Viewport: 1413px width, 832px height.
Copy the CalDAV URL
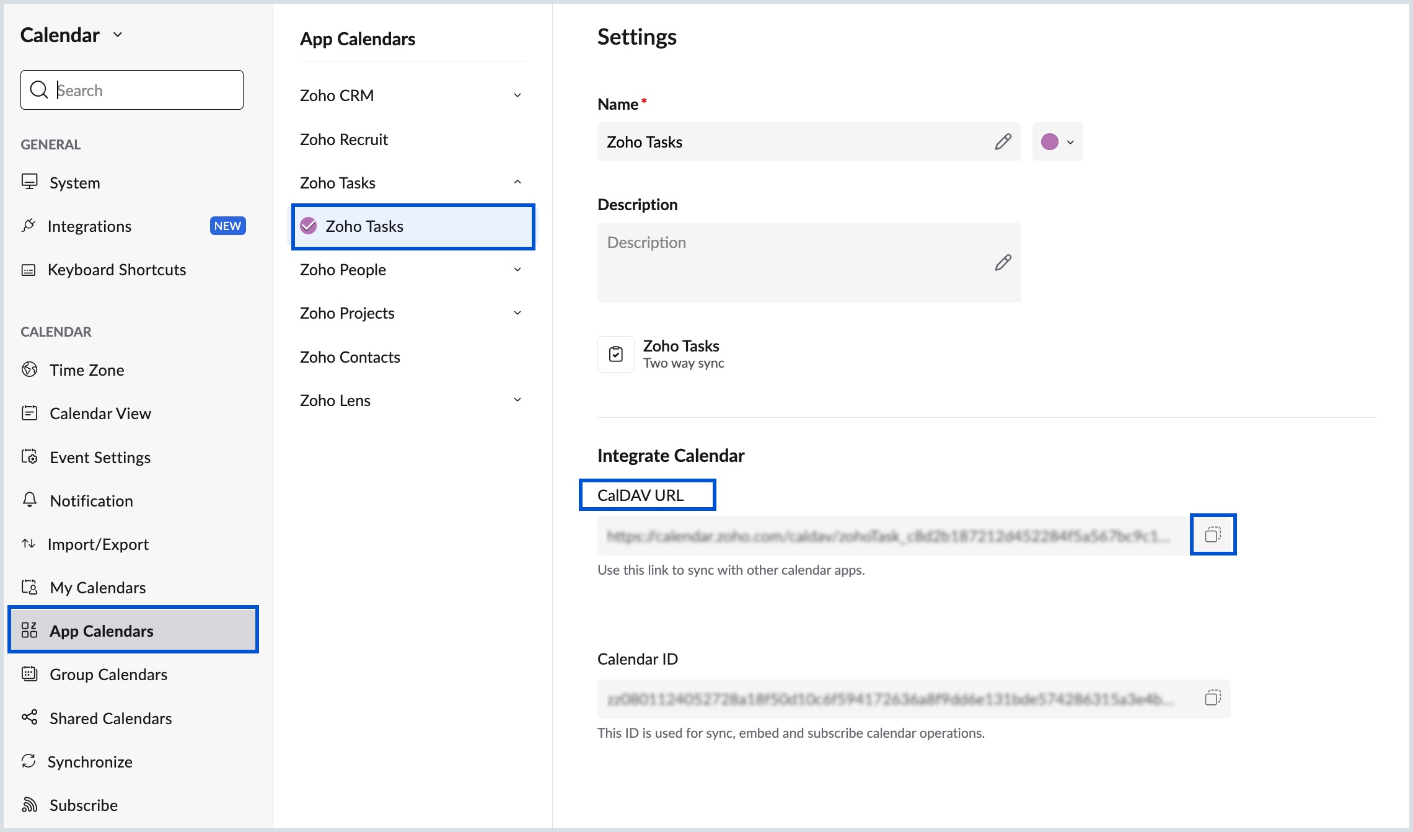click(1213, 534)
